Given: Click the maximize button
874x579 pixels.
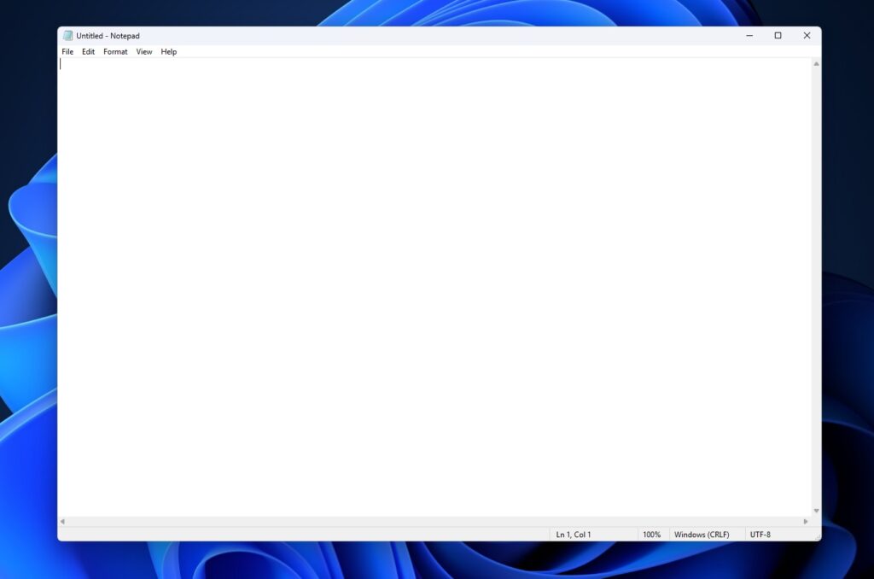Looking at the screenshot, I should 778,35.
